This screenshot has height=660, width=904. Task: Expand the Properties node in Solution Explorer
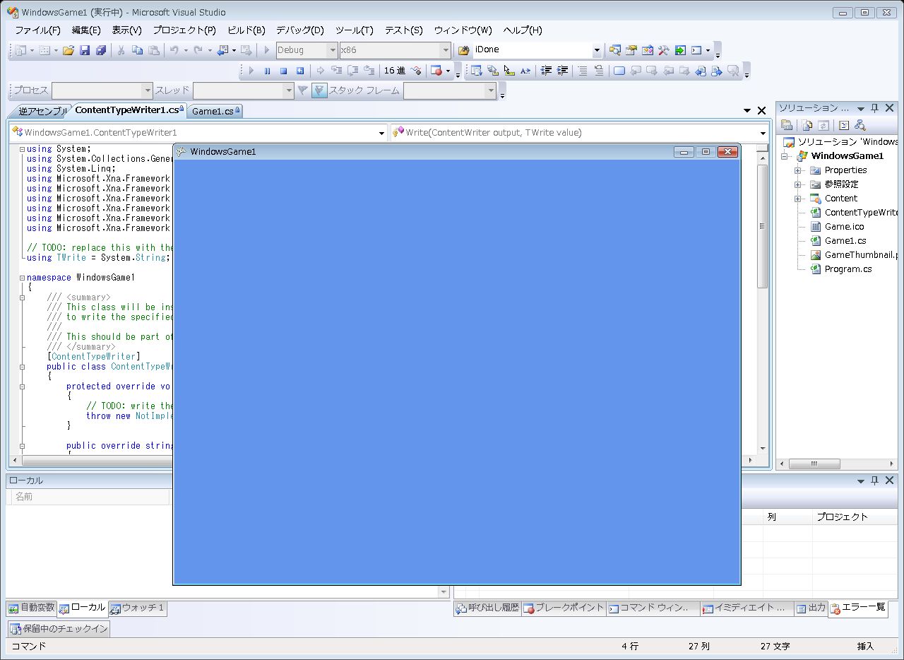point(797,170)
